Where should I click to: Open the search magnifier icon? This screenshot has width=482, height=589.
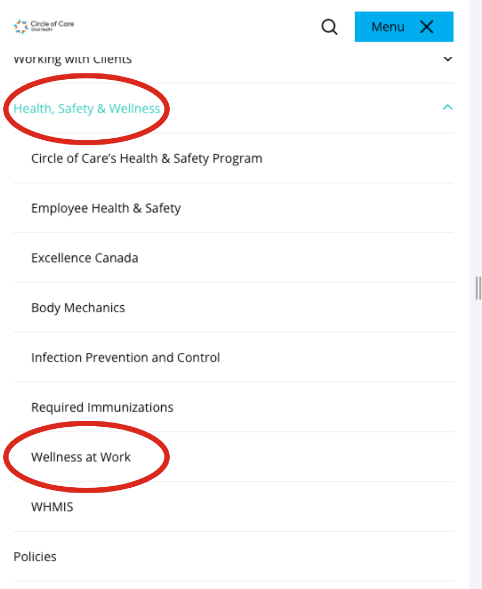pos(329,27)
